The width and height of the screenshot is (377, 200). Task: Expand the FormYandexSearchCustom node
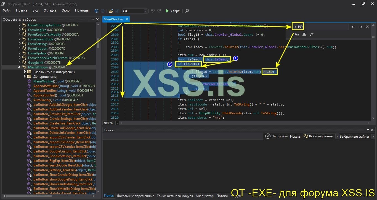tap(20, 58)
